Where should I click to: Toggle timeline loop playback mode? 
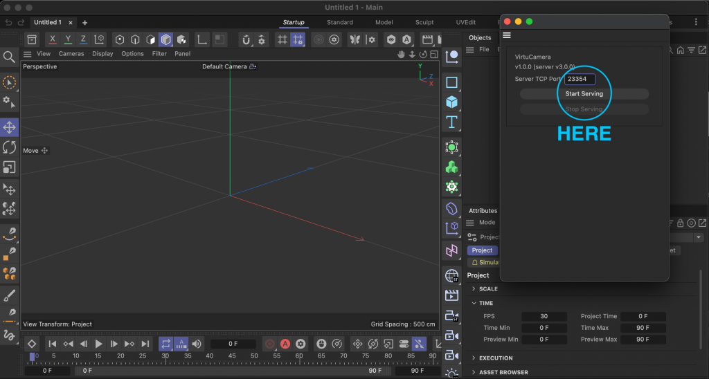click(165, 344)
